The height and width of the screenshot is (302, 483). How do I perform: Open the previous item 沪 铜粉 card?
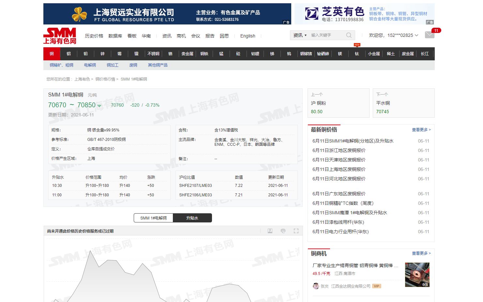(x=339, y=103)
